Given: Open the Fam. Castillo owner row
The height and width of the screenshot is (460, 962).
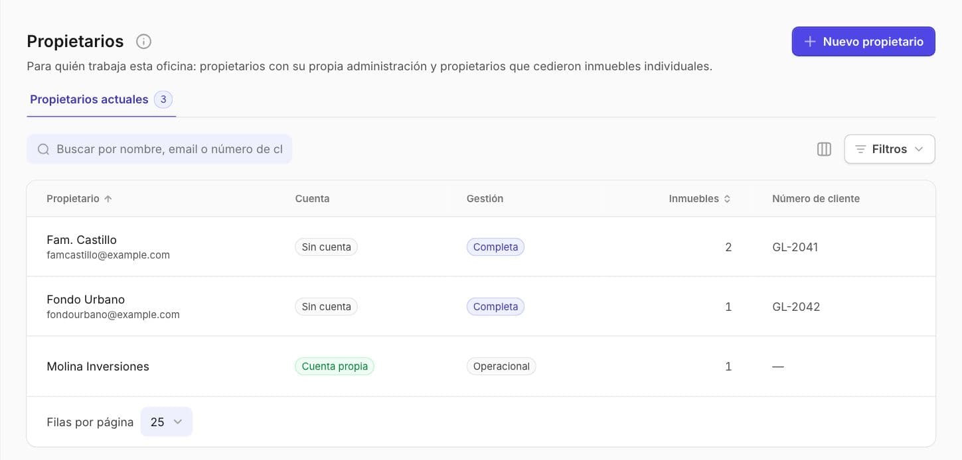Looking at the screenshot, I should click(x=481, y=247).
